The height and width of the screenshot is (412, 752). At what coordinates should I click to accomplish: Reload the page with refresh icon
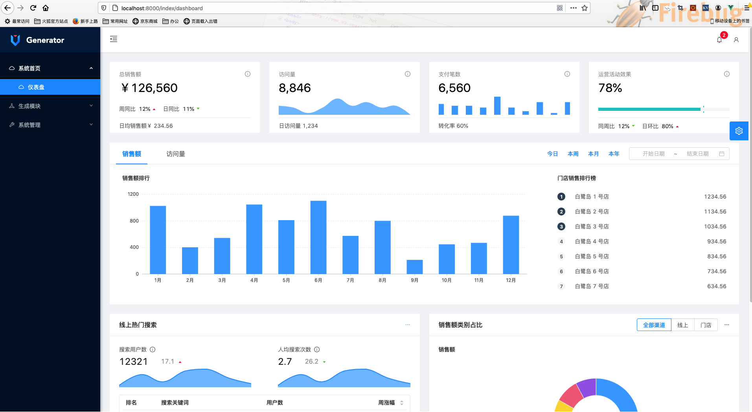(33, 8)
